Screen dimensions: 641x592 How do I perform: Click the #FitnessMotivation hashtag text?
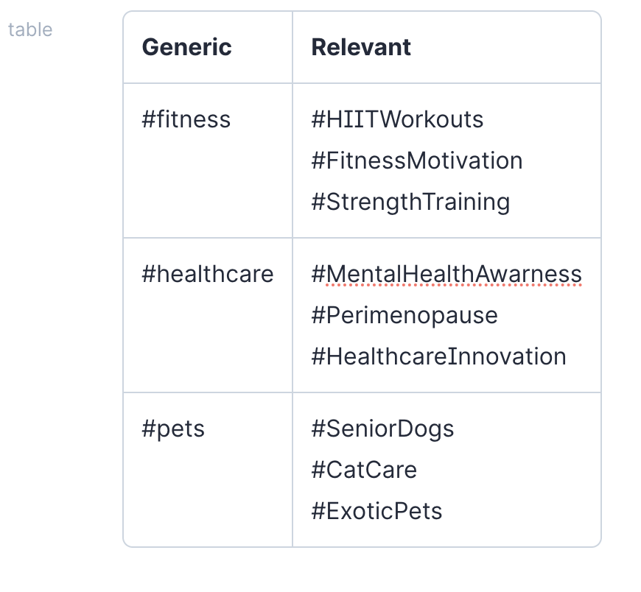coord(417,161)
